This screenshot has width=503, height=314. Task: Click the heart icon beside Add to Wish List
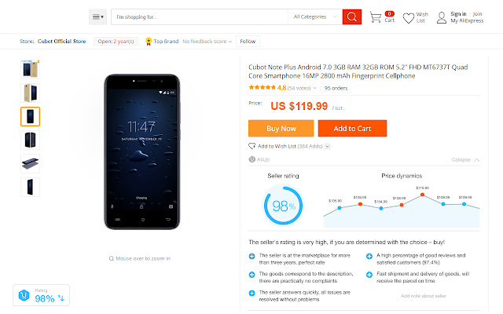251,146
